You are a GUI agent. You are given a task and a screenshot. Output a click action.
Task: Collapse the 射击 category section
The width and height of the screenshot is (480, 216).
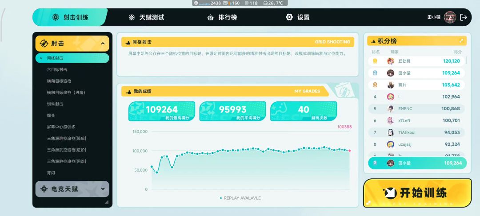(x=103, y=44)
